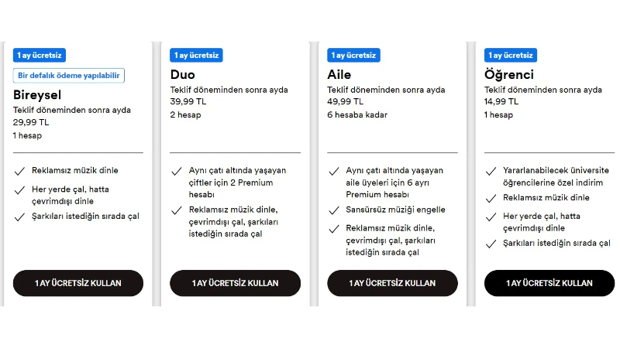The image size is (620, 348).
Task: Click checkmark beside 'aile üyeleri için 6 ayrı'
Action: pos(334,171)
